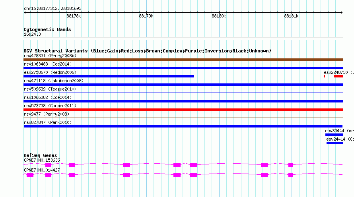Select the 16q24.3 band label
The image size is (354, 197).
(x=32, y=35)
